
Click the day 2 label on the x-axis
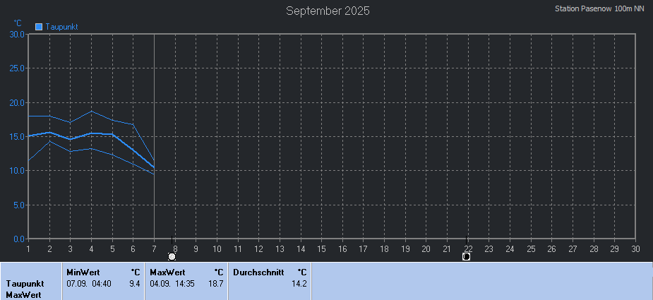pos(49,248)
